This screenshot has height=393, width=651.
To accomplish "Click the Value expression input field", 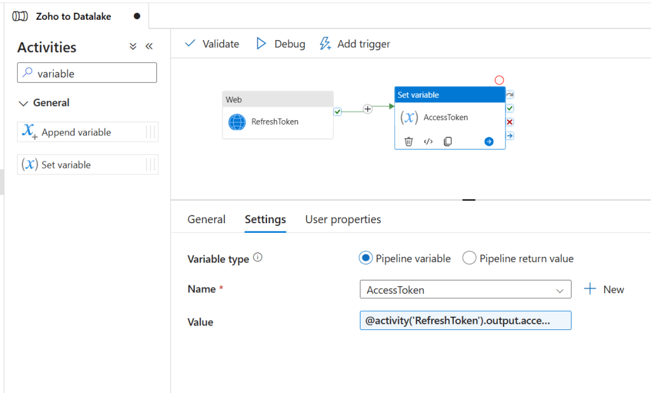I will pos(465,321).
